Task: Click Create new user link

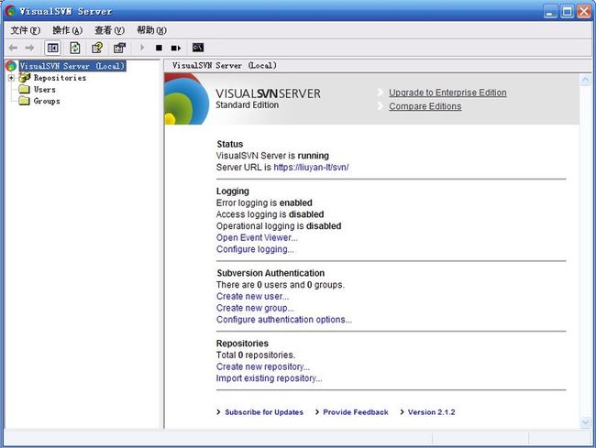Action: pos(252,296)
